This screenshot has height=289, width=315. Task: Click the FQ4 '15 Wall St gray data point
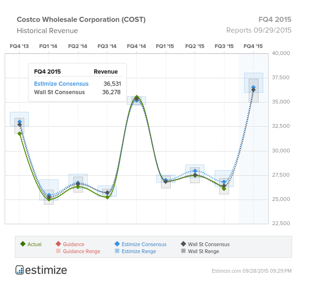pos(253,90)
